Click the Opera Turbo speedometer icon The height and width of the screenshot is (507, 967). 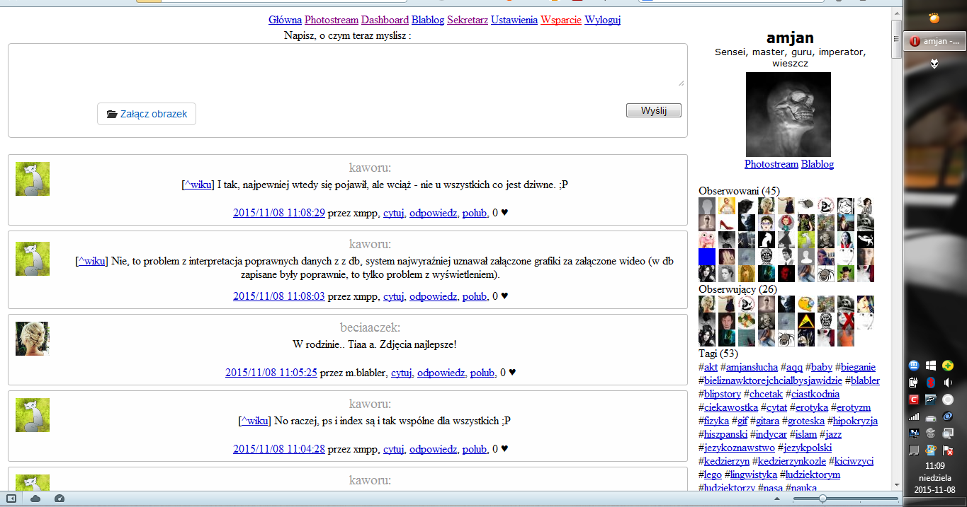tap(60, 499)
